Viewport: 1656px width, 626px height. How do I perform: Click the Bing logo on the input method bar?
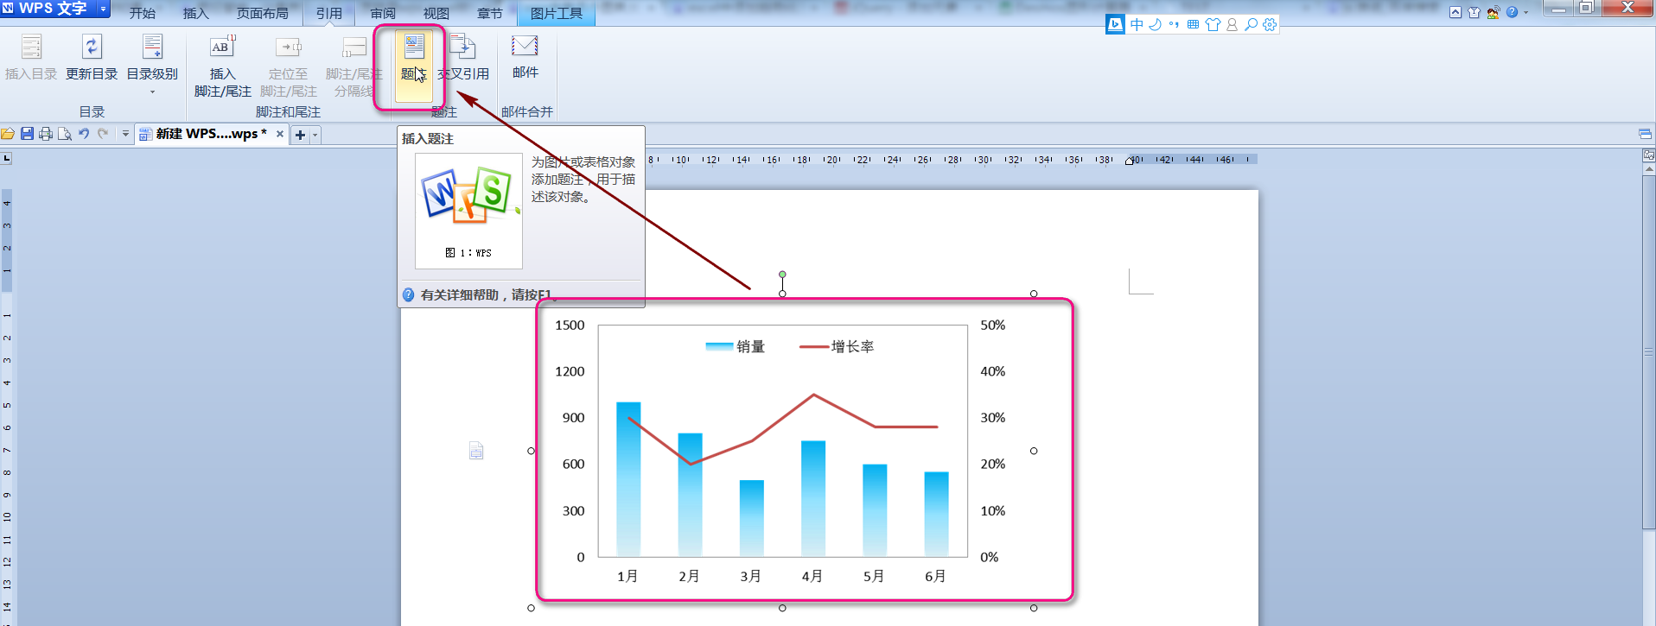1116,24
